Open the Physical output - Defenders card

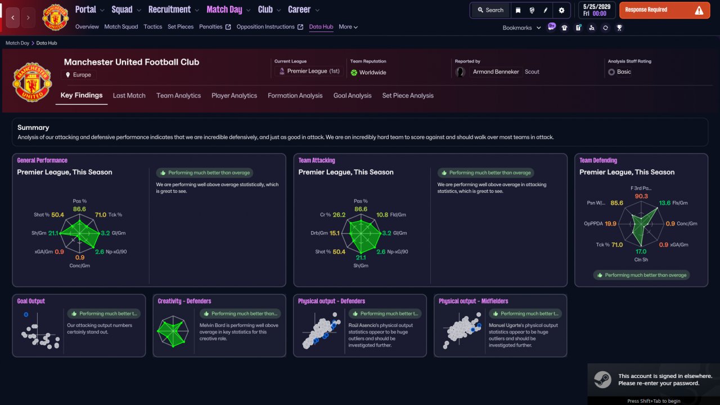[x=360, y=326]
